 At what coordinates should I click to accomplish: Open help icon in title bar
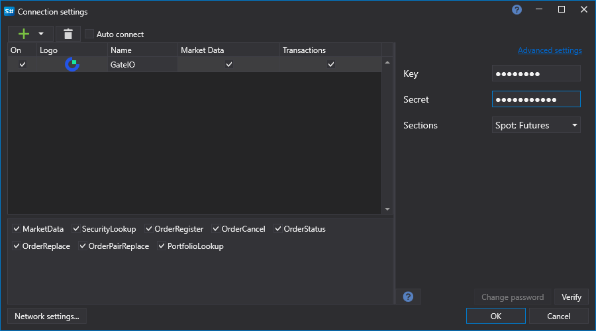(517, 10)
